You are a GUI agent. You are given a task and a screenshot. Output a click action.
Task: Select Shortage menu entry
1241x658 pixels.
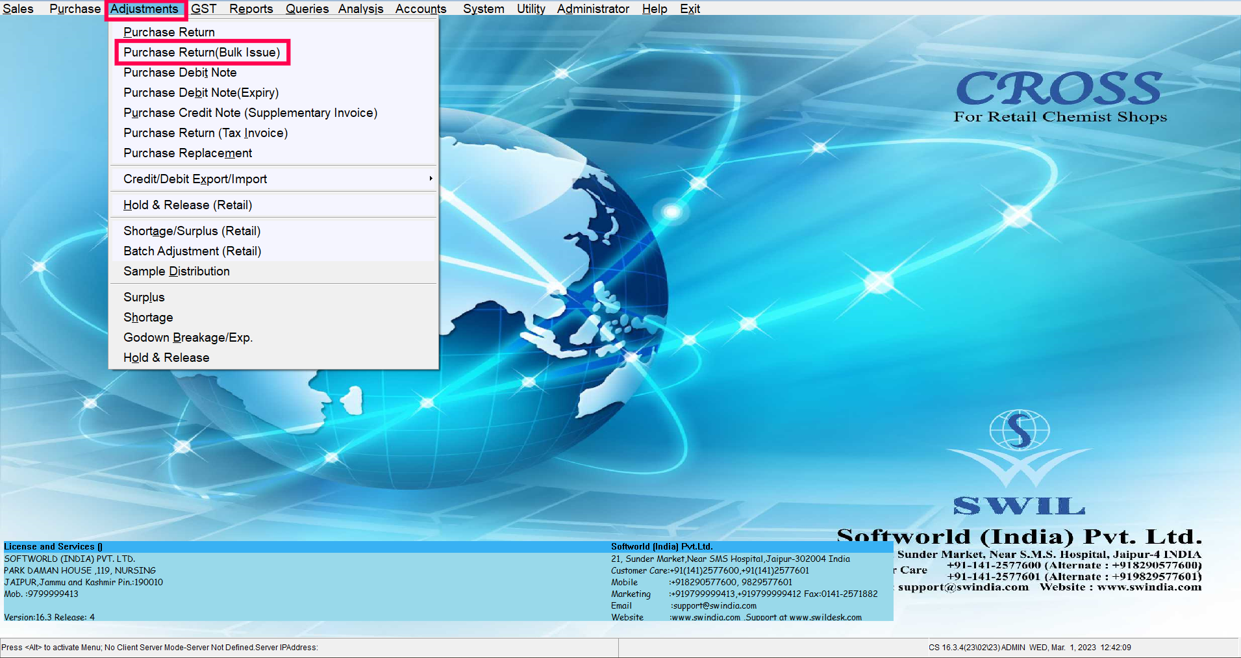pos(273,317)
